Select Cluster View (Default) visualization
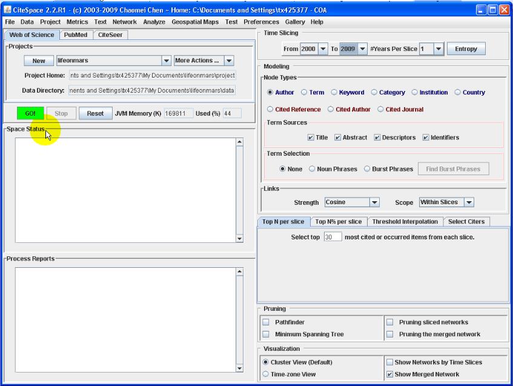513x386 pixels. [265, 362]
